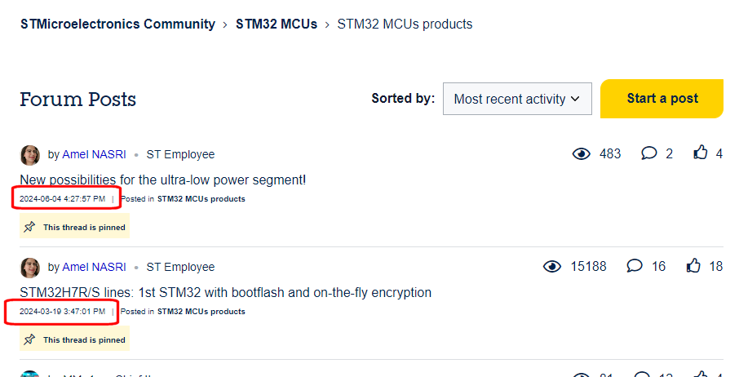Click the 'Start a post' button
This screenshot has height=377, width=739.
coord(662,99)
